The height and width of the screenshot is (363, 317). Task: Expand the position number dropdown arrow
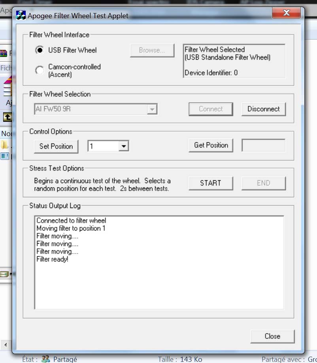click(x=124, y=146)
